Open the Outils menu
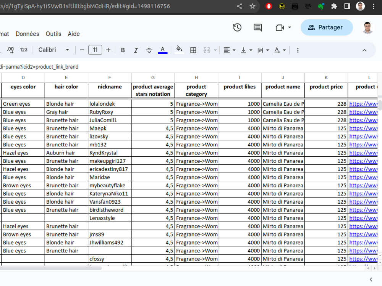The image size is (382, 286). (53, 34)
